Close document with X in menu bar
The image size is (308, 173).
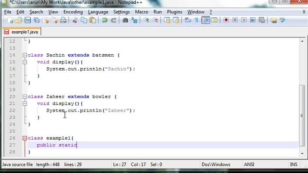[x=304, y=12]
